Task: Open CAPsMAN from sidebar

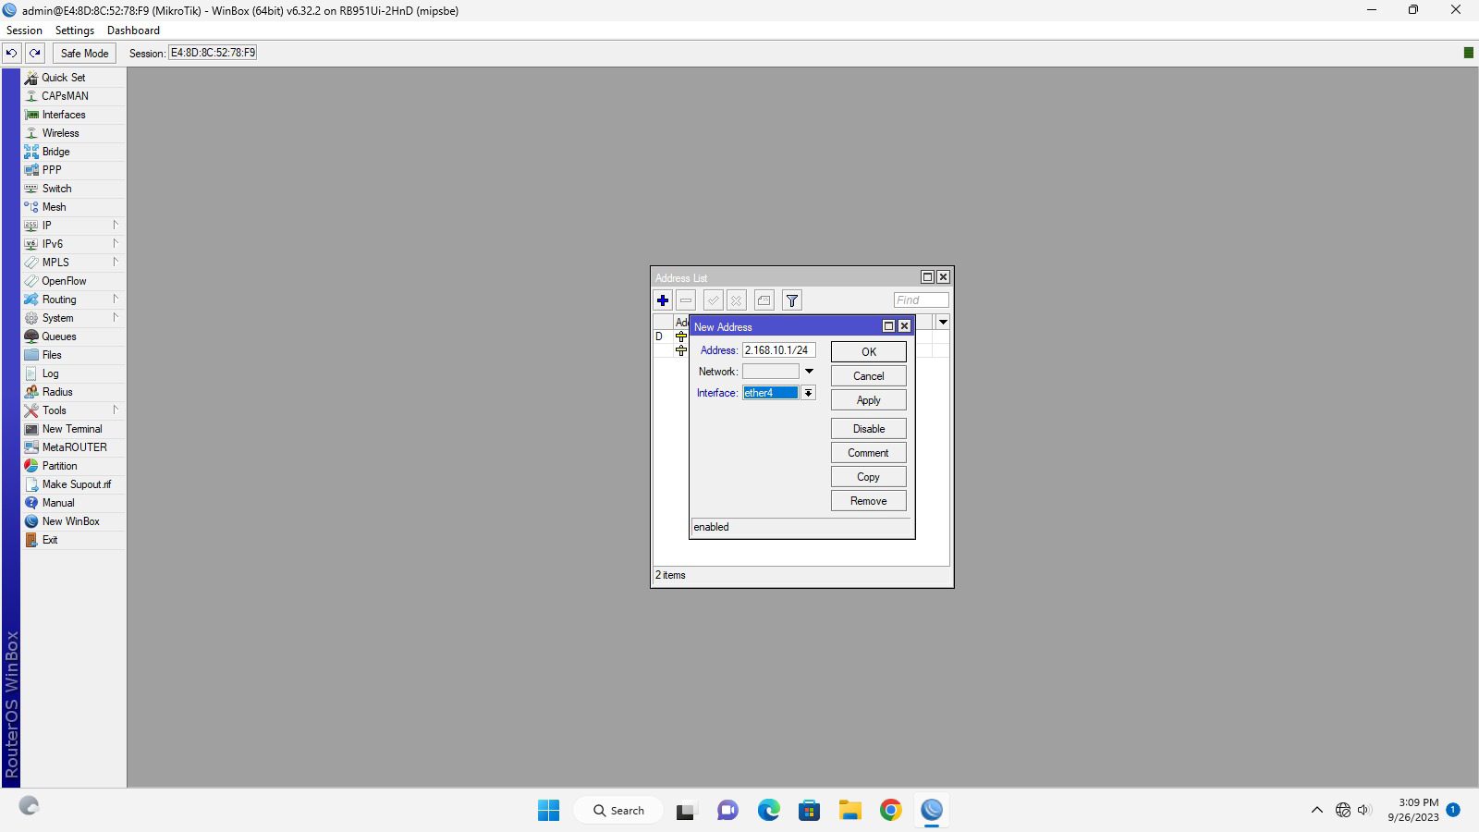Action: point(73,96)
